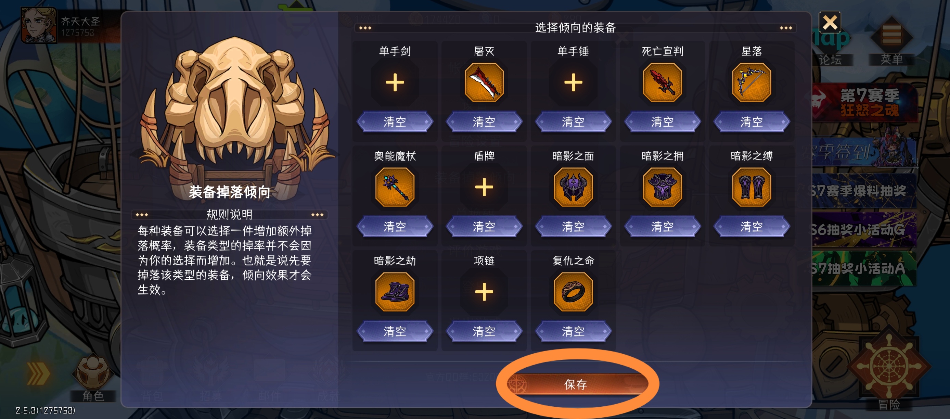Choose the 星落 bow icon
This screenshot has height=419, width=950.
[x=752, y=82]
